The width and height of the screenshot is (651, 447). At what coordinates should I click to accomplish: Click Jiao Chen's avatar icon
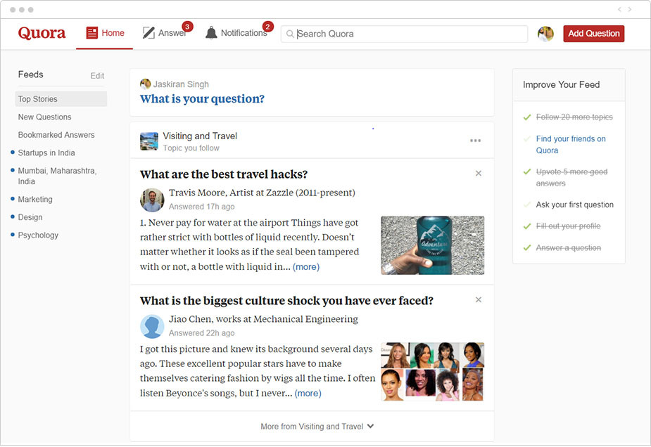152,326
